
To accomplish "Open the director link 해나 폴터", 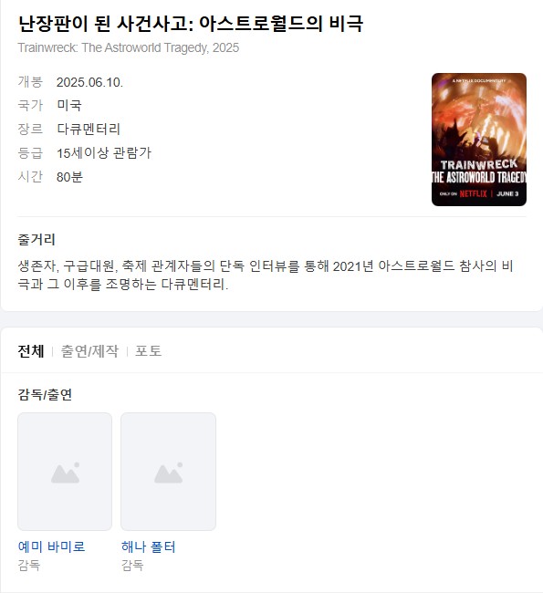I will tap(149, 546).
